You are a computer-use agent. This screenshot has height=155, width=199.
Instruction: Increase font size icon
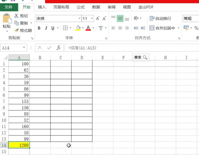98,18
